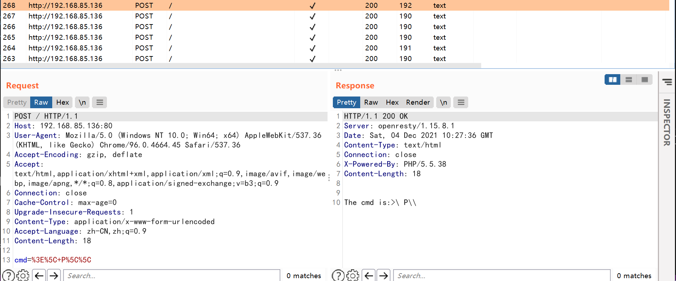Focus the request search input field
This screenshot has height=281, width=676.
172,275
